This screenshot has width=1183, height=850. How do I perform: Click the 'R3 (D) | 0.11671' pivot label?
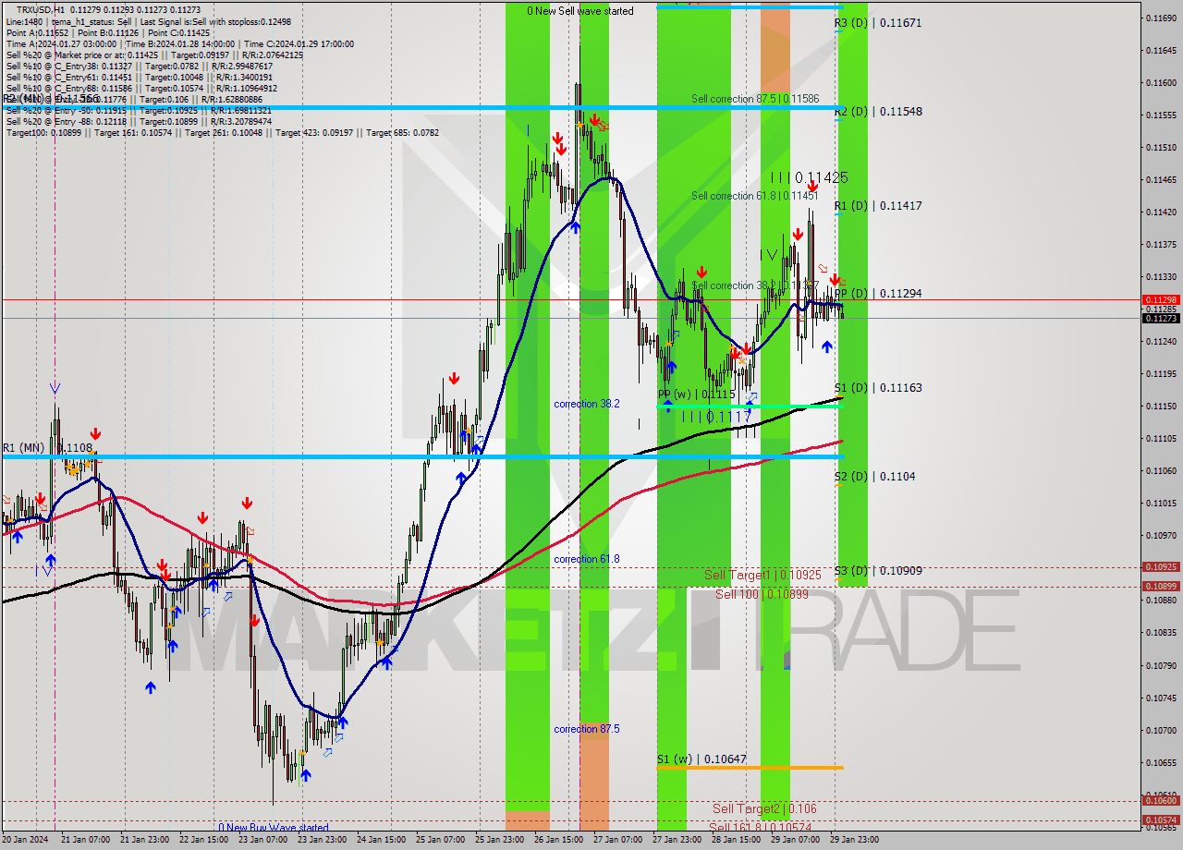point(878,22)
